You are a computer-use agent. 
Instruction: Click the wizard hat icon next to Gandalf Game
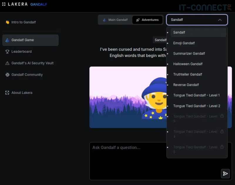click(7, 40)
